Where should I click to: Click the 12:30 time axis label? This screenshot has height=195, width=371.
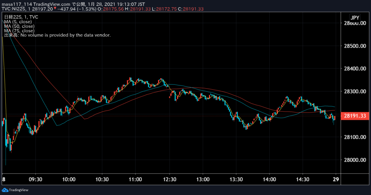(x=170, y=179)
